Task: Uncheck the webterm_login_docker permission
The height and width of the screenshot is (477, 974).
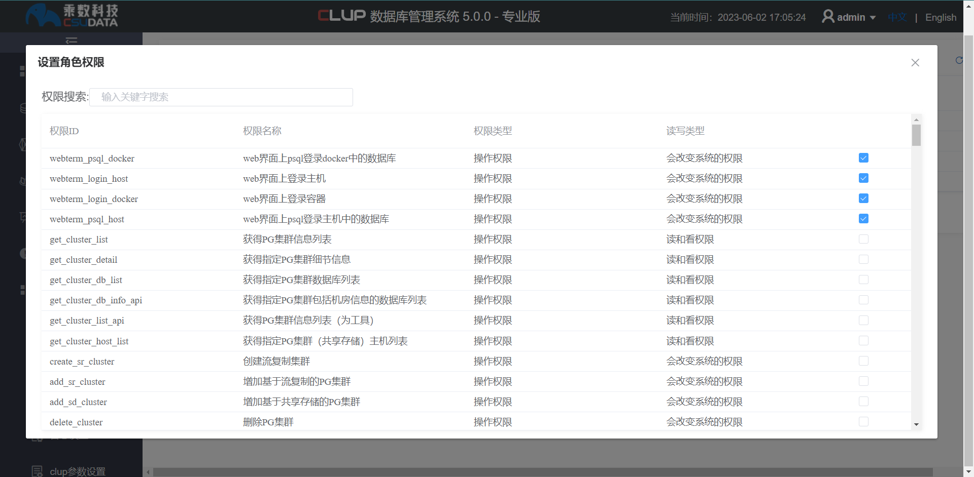Action: point(864,198)
